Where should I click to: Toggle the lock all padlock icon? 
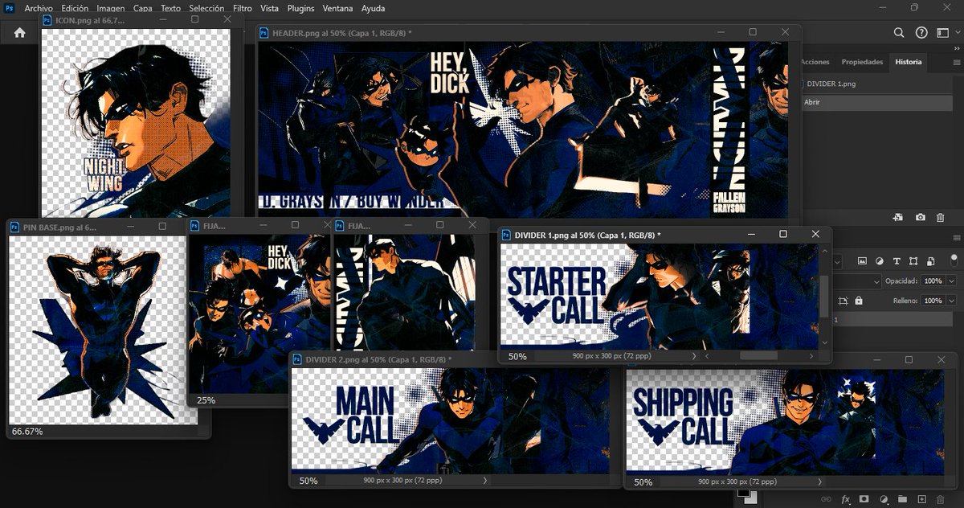coord(859,301)
